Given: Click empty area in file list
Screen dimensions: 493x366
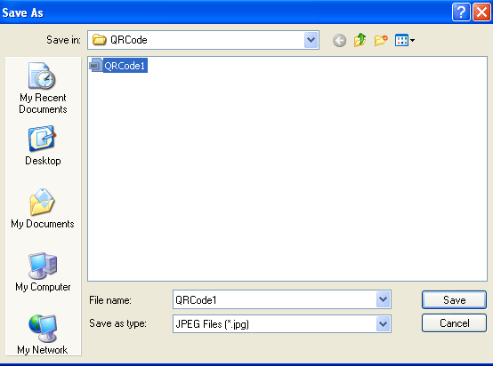Looking at the screenshot, I should (x=287, y=176).
